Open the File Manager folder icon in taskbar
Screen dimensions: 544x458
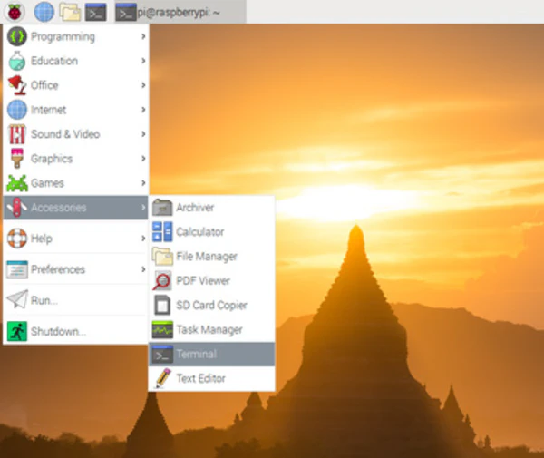tap(70, 12)
